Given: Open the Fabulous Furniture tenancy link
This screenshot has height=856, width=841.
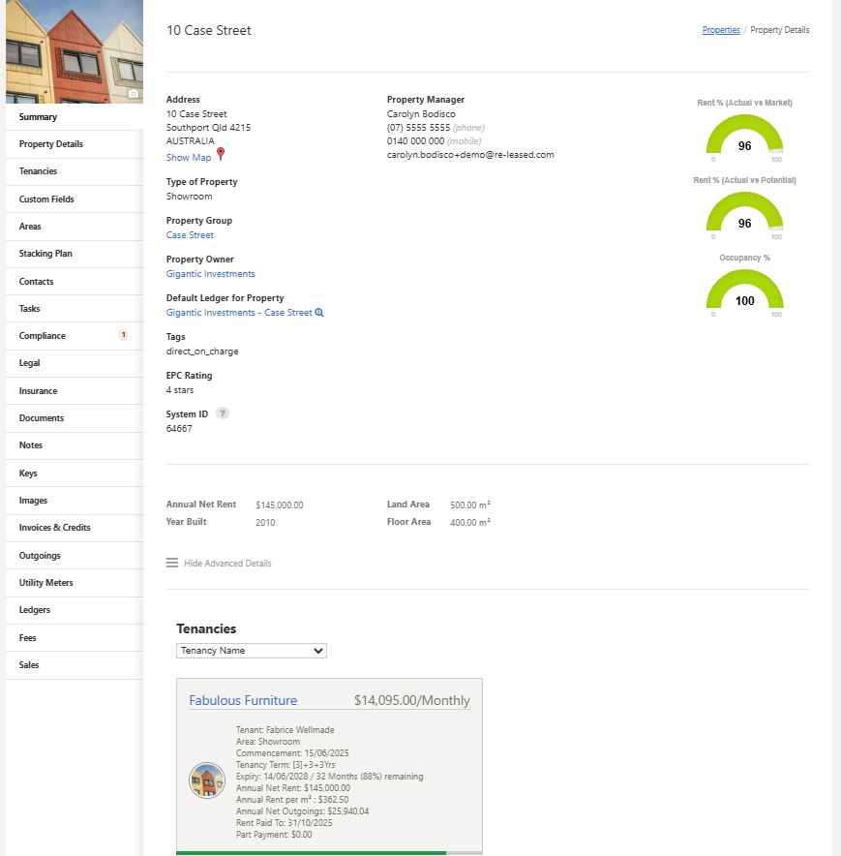Looking at the screenshot, I should (x=243, y=700).
